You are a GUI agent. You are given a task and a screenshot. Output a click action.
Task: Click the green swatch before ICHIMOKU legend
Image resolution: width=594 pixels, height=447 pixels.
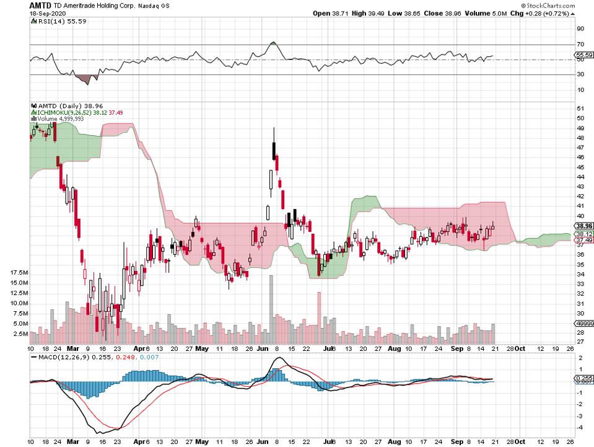[x=33, y=113]
